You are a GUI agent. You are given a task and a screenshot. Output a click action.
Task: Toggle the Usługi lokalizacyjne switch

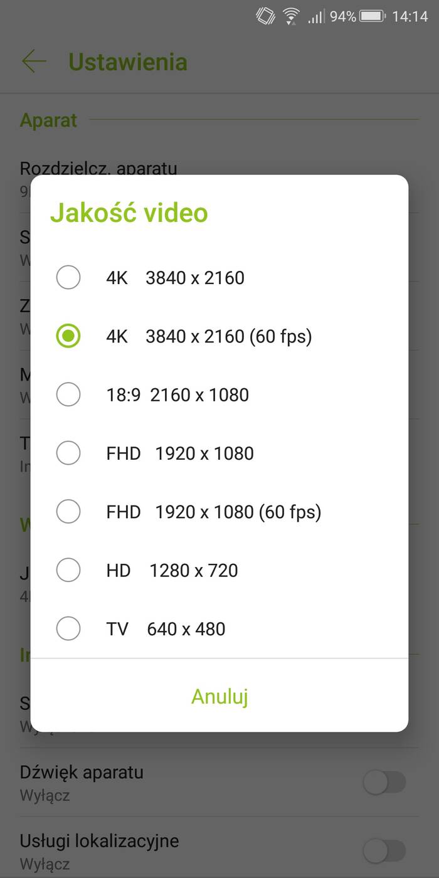click(x=385, y=851)
